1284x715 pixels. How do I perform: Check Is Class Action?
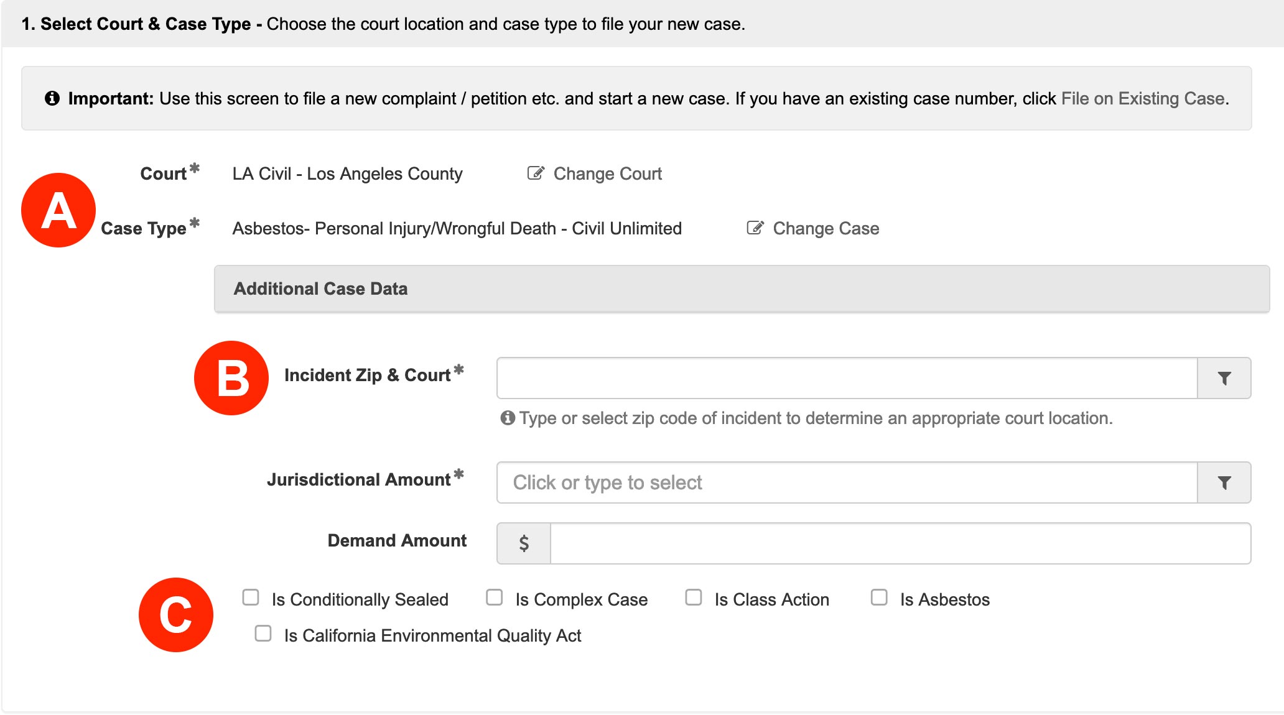694,597
